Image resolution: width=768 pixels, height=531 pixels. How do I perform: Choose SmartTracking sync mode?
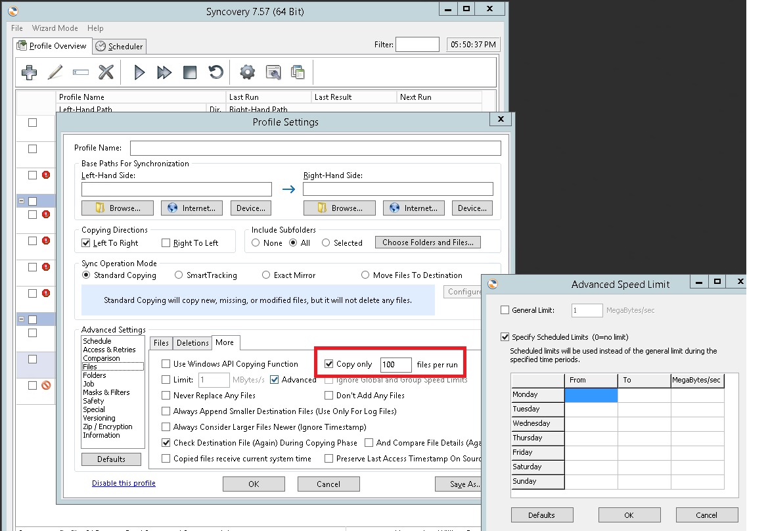pyautogui.click(x=179, y=275)
